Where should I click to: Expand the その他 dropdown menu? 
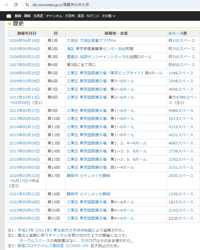pyautogui.click(x=109, y=16)
